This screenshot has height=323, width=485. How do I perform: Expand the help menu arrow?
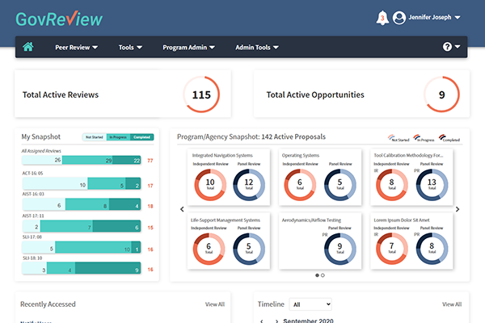point(458,47)
